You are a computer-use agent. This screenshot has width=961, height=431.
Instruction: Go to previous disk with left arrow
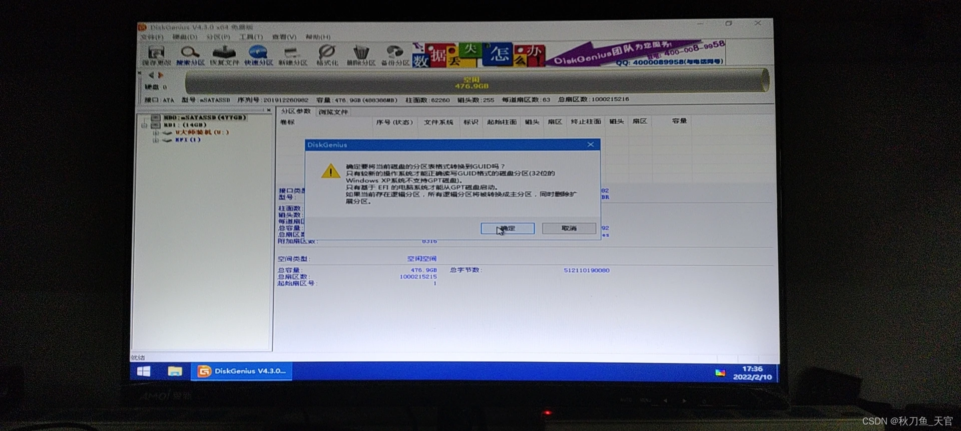[x=151, y=75]
